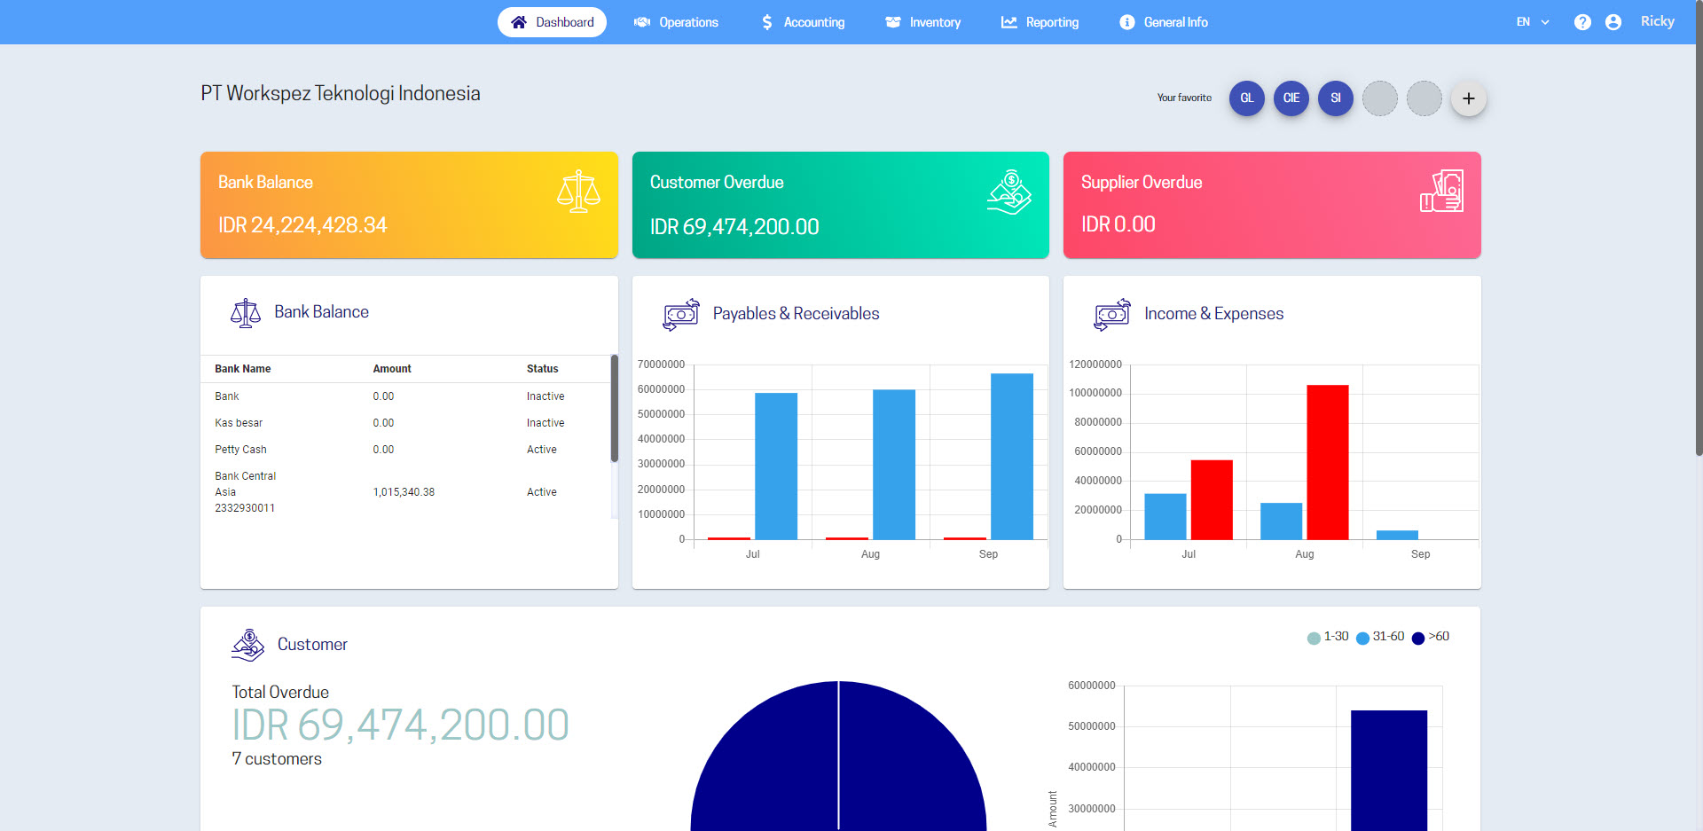Toggle the 1-30 legend swatch
The image size is (1703, 831).
point(1314,638)
